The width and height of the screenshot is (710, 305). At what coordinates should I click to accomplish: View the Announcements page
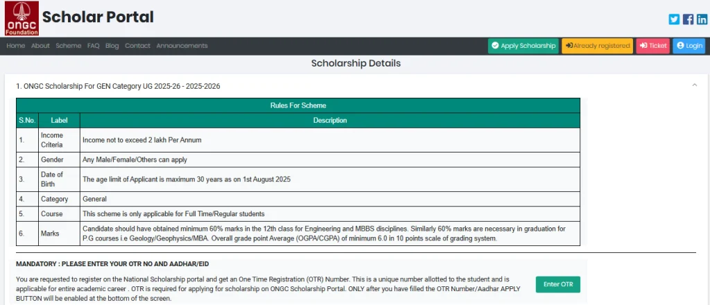[x=182, y=46]
